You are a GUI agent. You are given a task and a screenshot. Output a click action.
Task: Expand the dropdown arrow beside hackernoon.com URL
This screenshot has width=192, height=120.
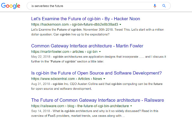pos(120,25)
